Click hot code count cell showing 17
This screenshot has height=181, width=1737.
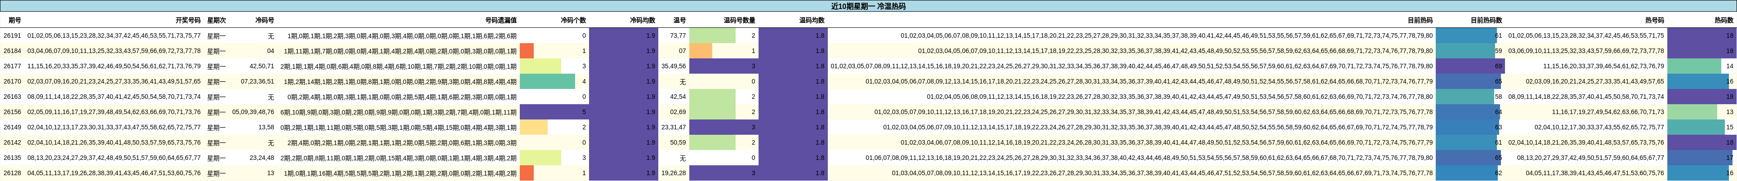(x=1702, y=158)
